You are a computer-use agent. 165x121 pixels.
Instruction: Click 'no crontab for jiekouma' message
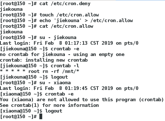click(x=62, y=54)
